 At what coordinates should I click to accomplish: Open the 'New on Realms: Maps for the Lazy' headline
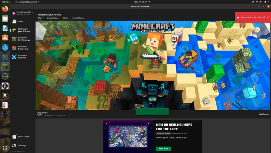(x=174, y=127)
